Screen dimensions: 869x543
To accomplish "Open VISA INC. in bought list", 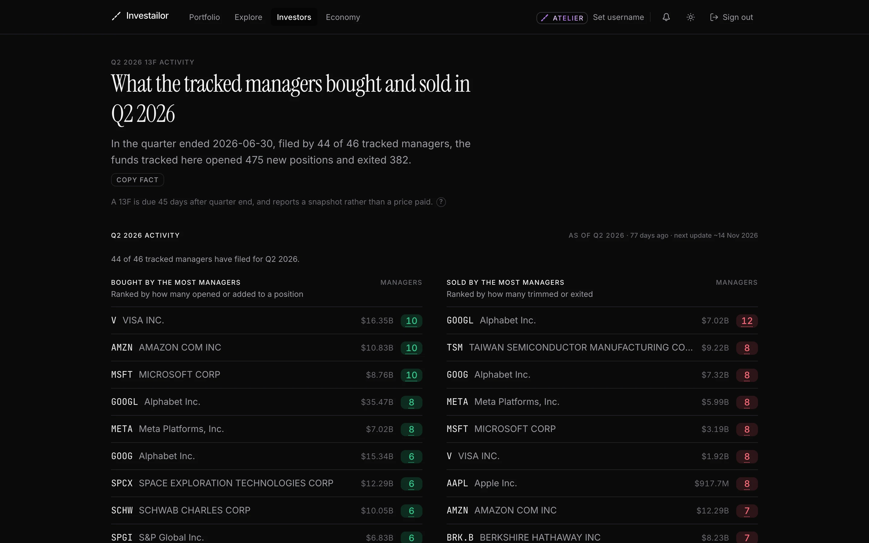I will (266, 320).
